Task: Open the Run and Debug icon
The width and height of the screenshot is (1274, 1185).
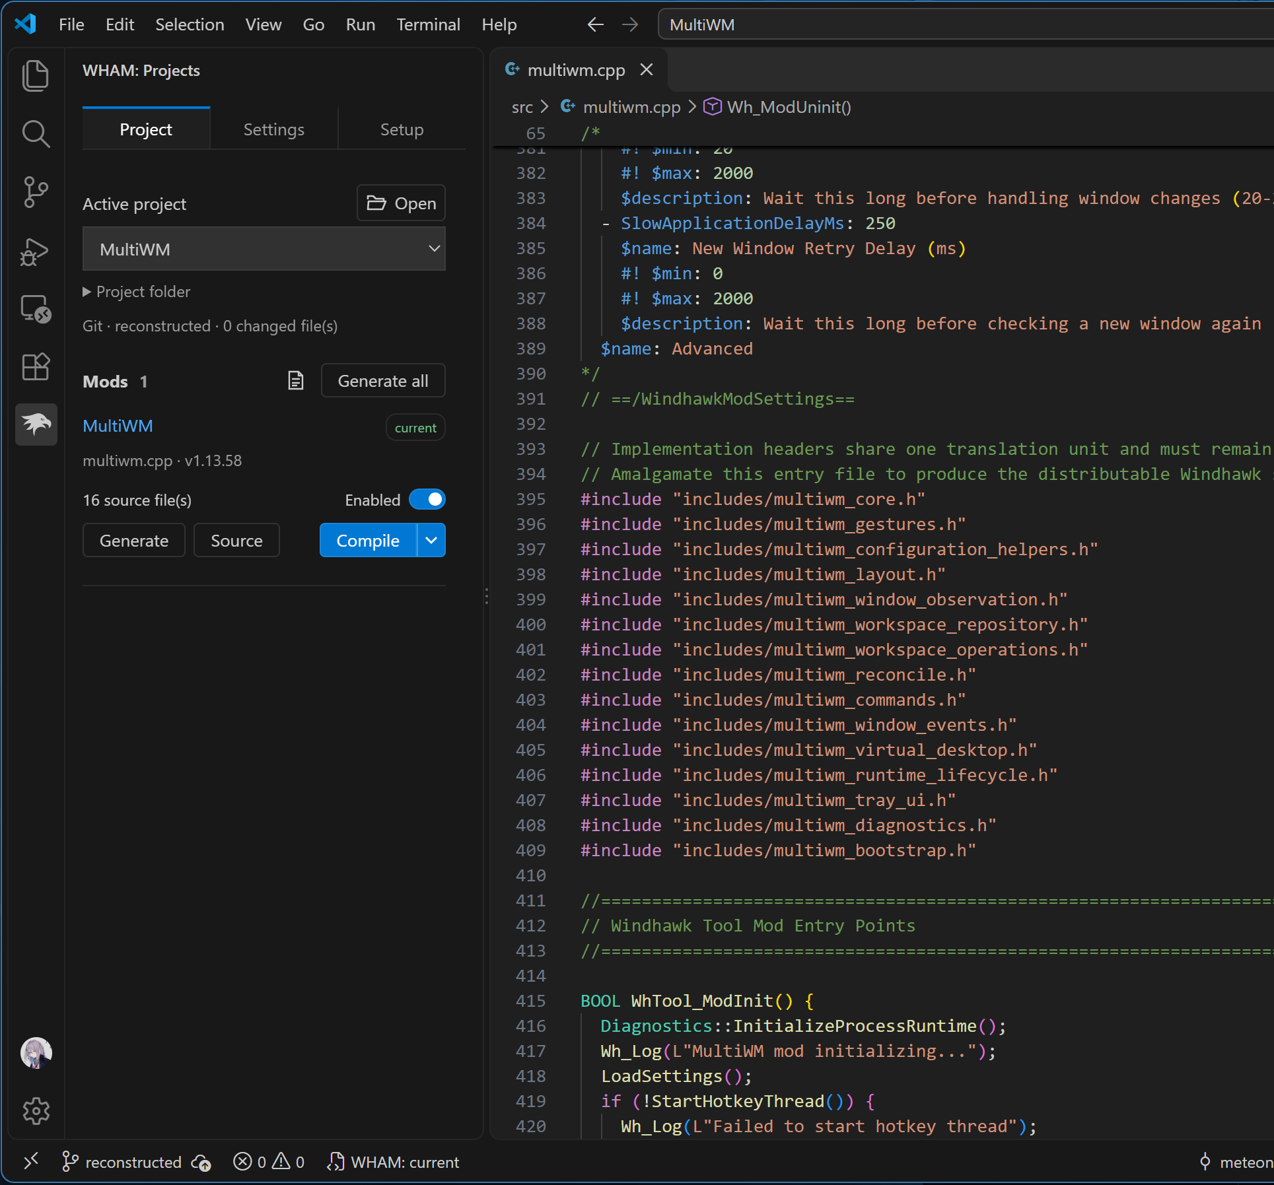Action: [36, 251]
